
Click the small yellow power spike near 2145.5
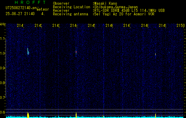pyautogui.click(x=103, y=116)
